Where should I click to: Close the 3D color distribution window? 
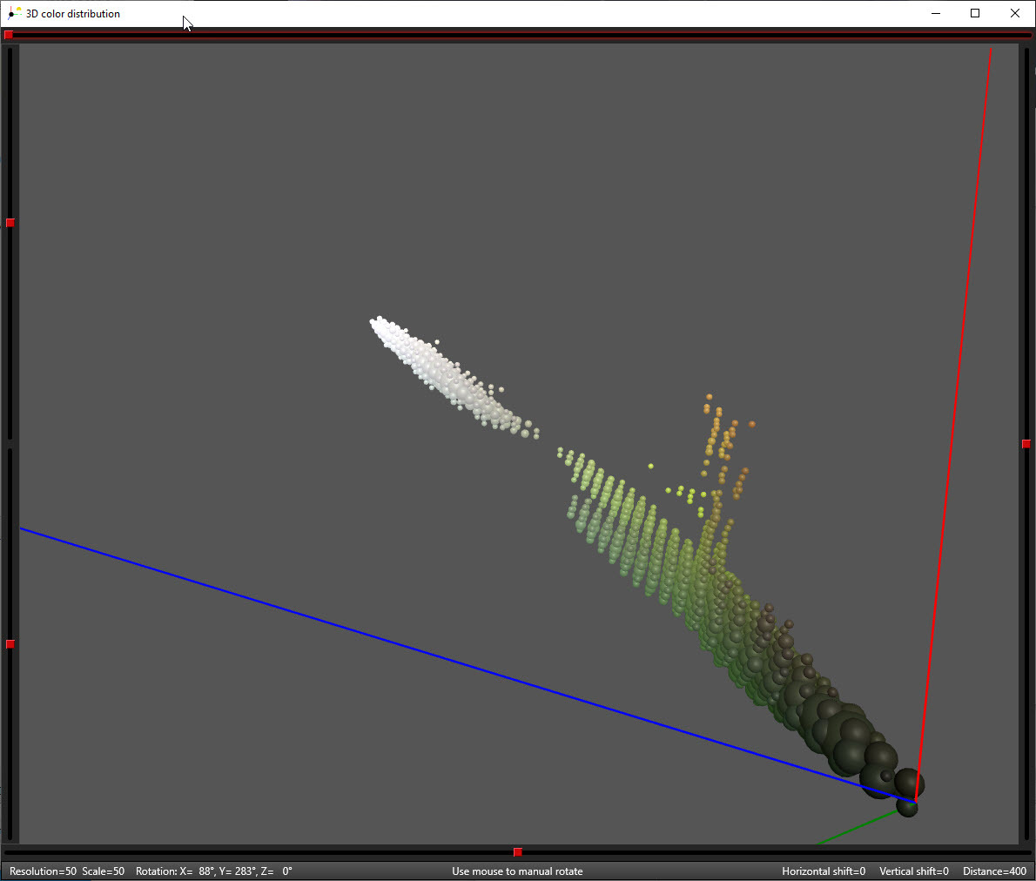(x=1015, y=13)
